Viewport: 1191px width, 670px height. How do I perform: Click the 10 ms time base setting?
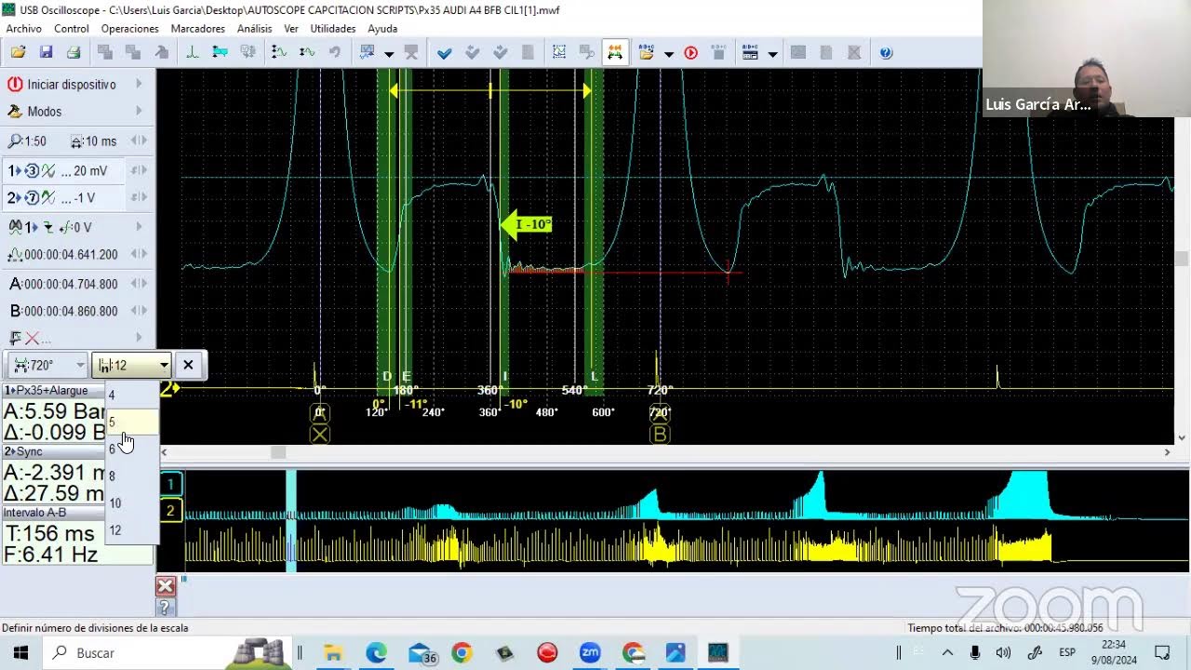(94, 141)
